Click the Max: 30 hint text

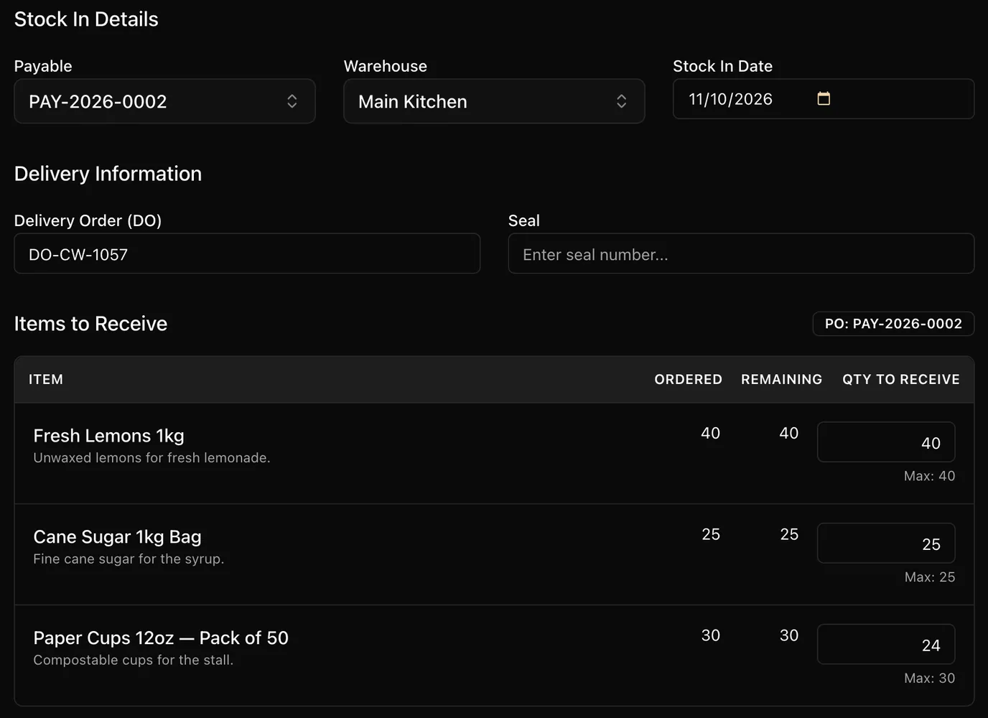(x=929, y=679)
